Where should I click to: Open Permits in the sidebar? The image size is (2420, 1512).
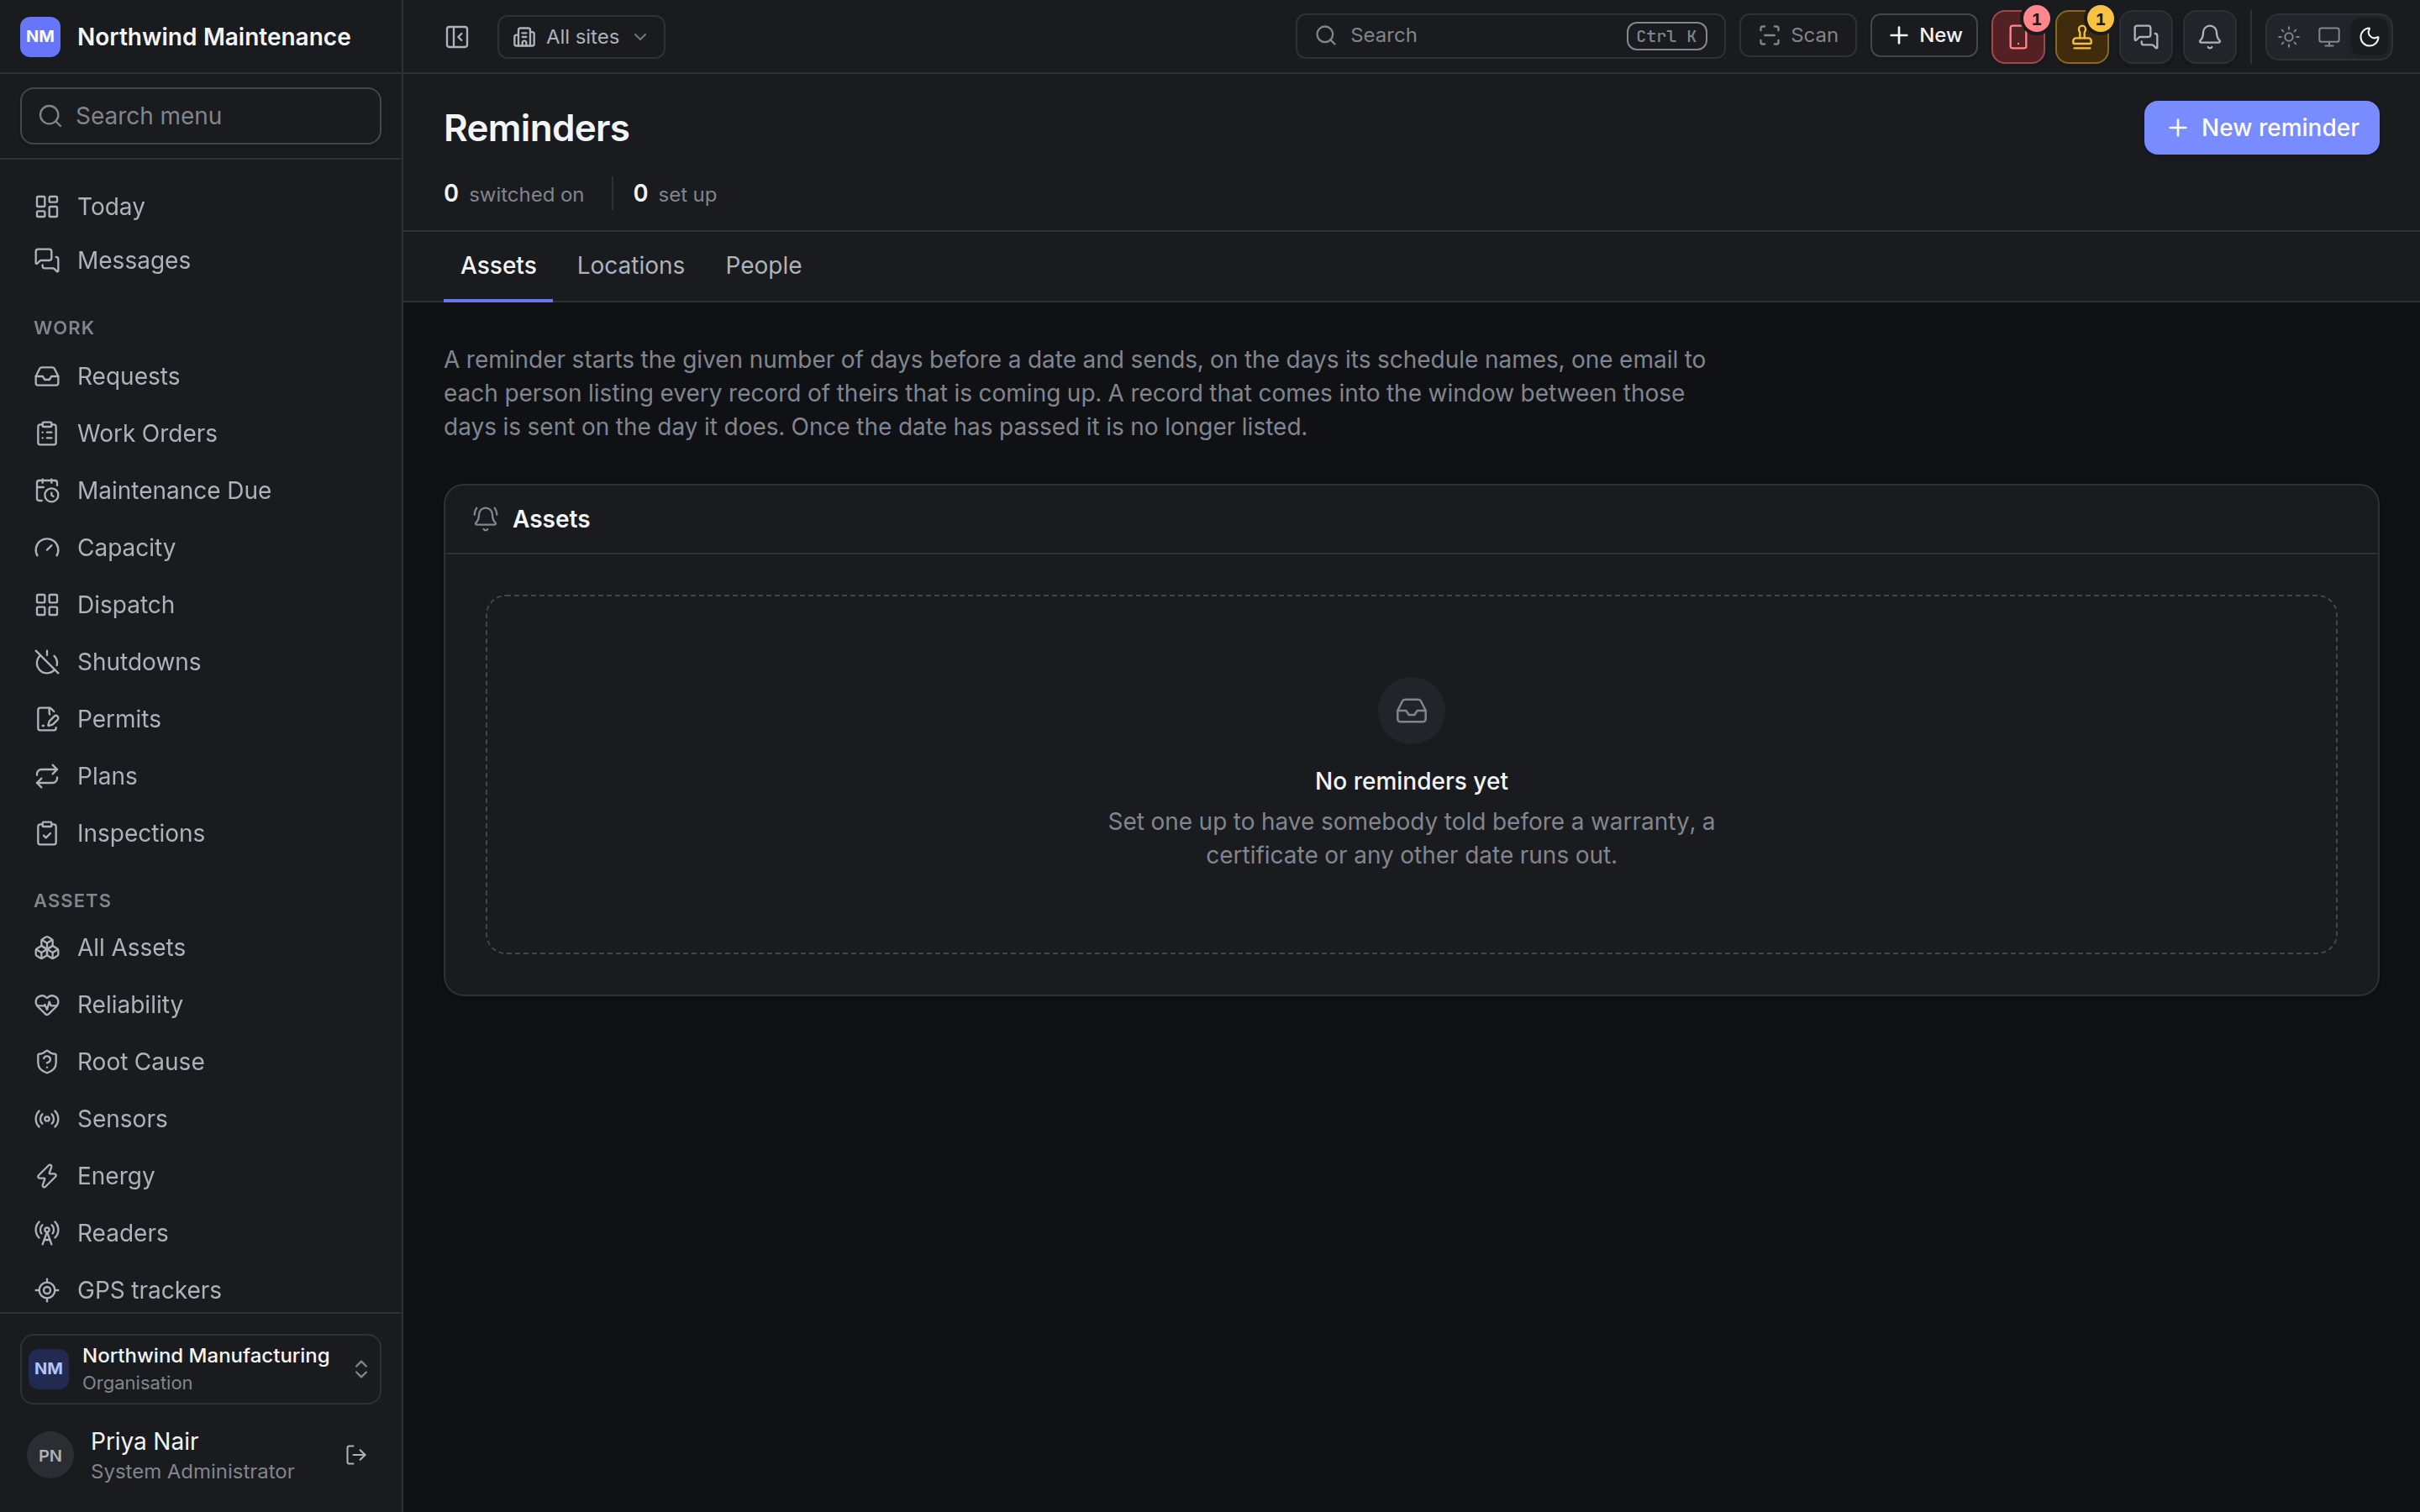(x=201, y=718)
